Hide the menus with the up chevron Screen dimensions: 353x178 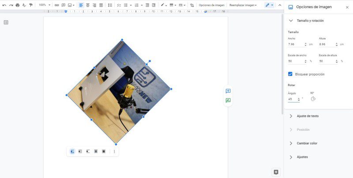click(x=280, y=5)
